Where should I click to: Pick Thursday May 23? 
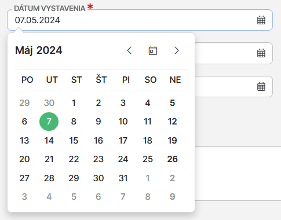[x=98, y=159]
